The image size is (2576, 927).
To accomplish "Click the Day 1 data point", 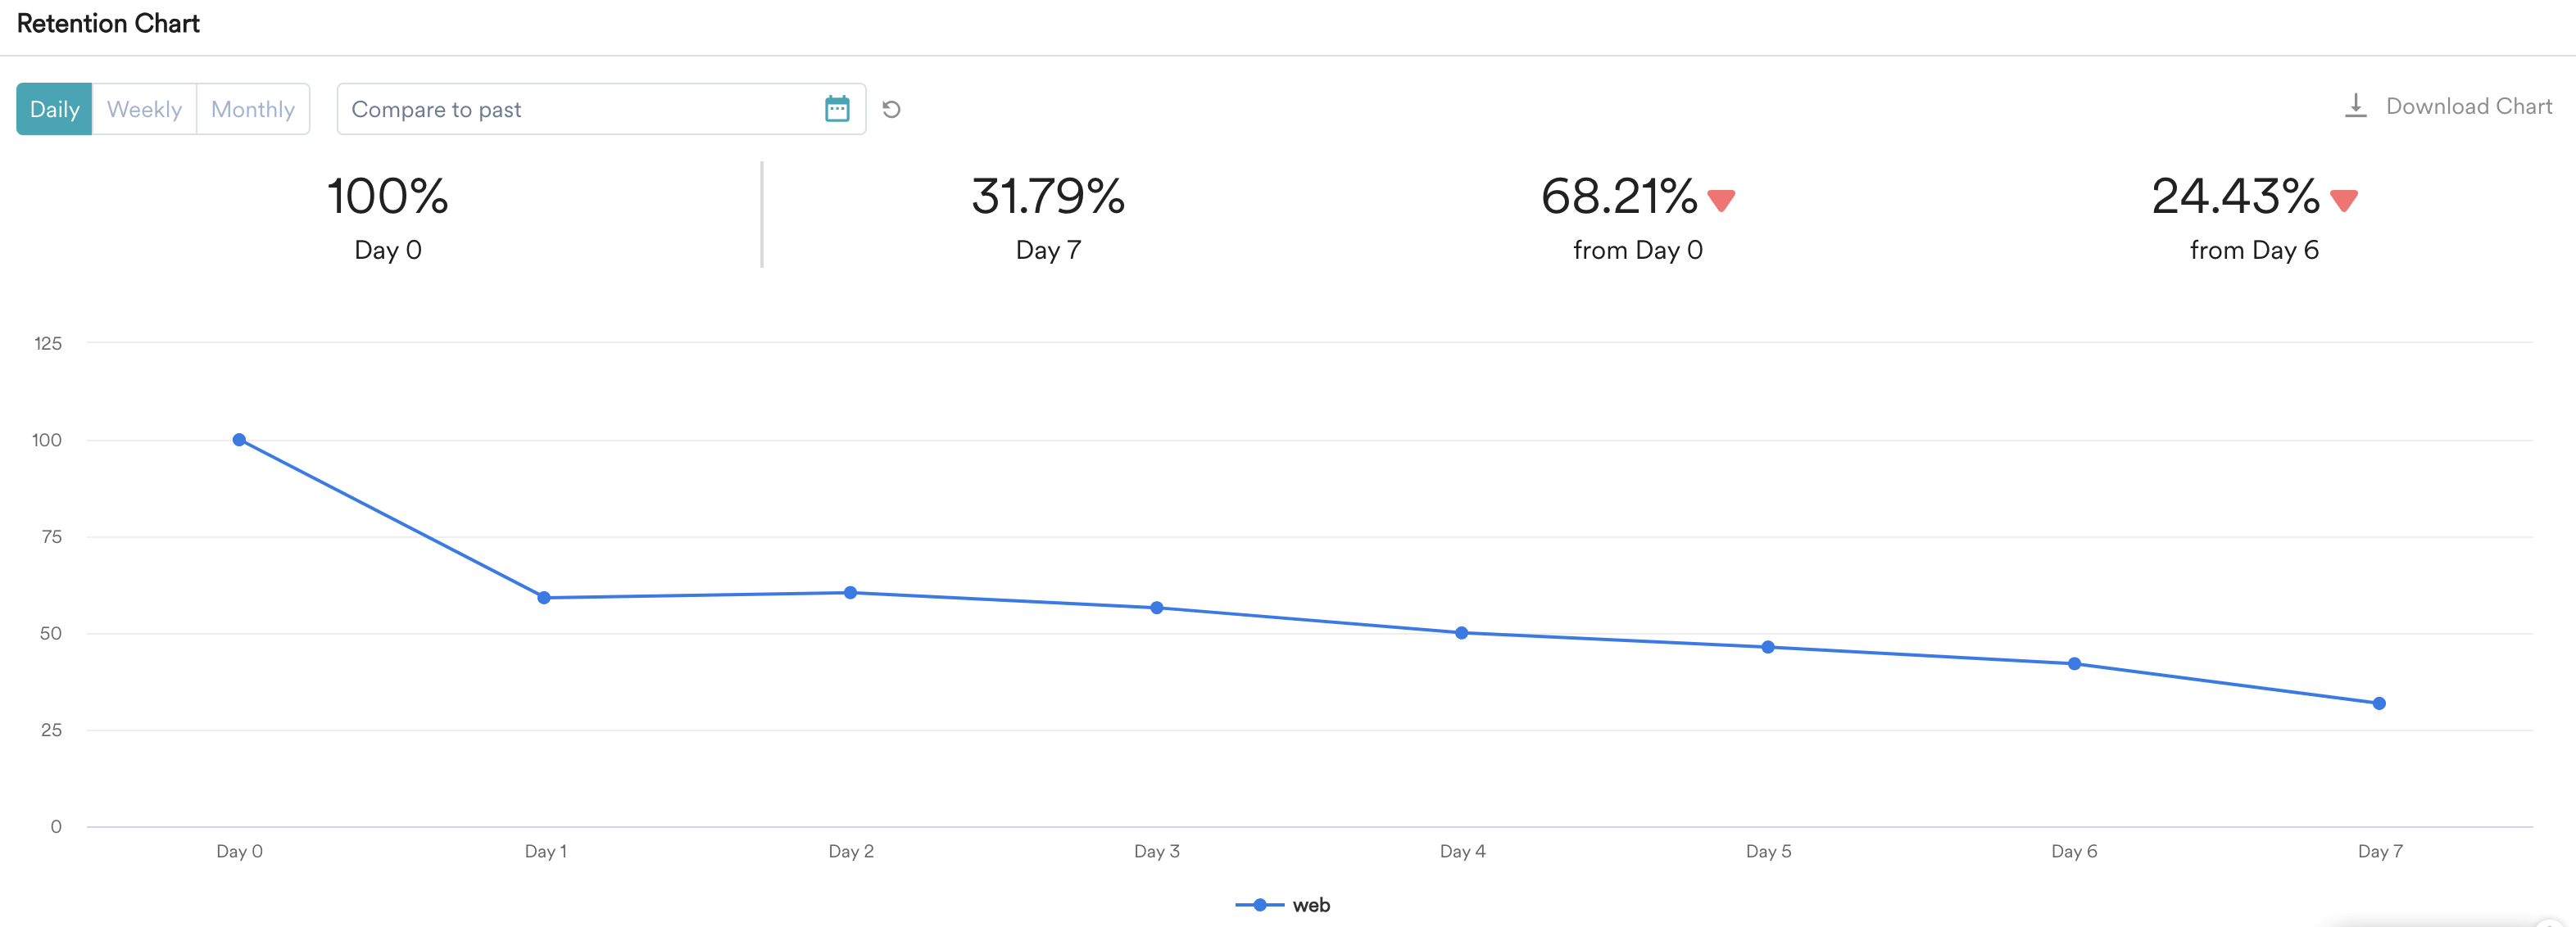I will click(544, 598).
